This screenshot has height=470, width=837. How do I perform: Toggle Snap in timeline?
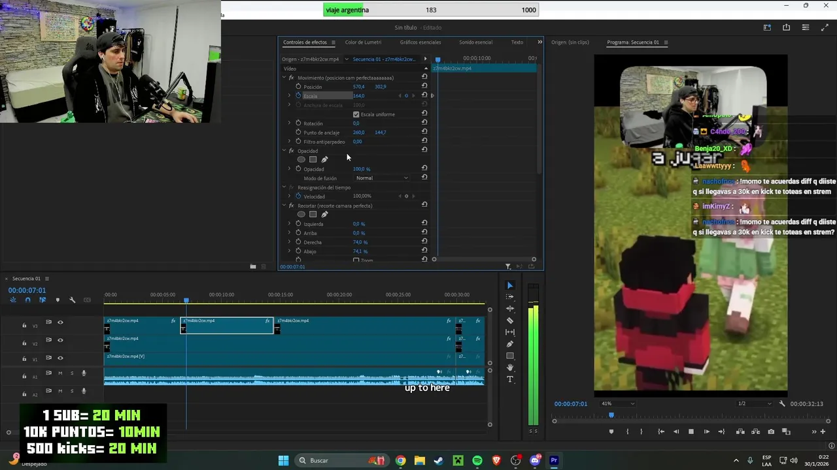27,300
